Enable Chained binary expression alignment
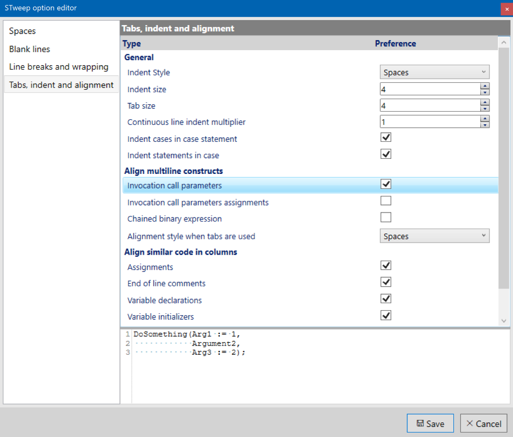513x437 pixels. pos(386,217)
